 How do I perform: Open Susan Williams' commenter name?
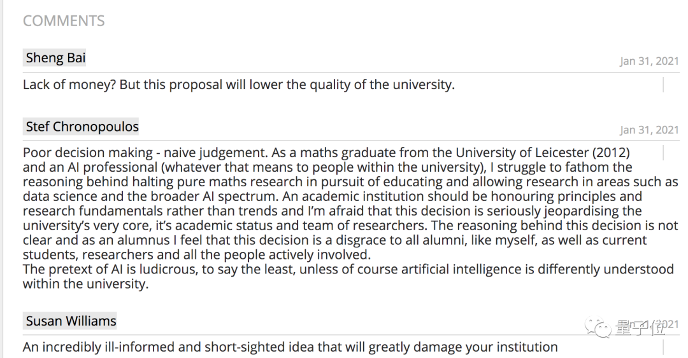click(x=71, y=321)
